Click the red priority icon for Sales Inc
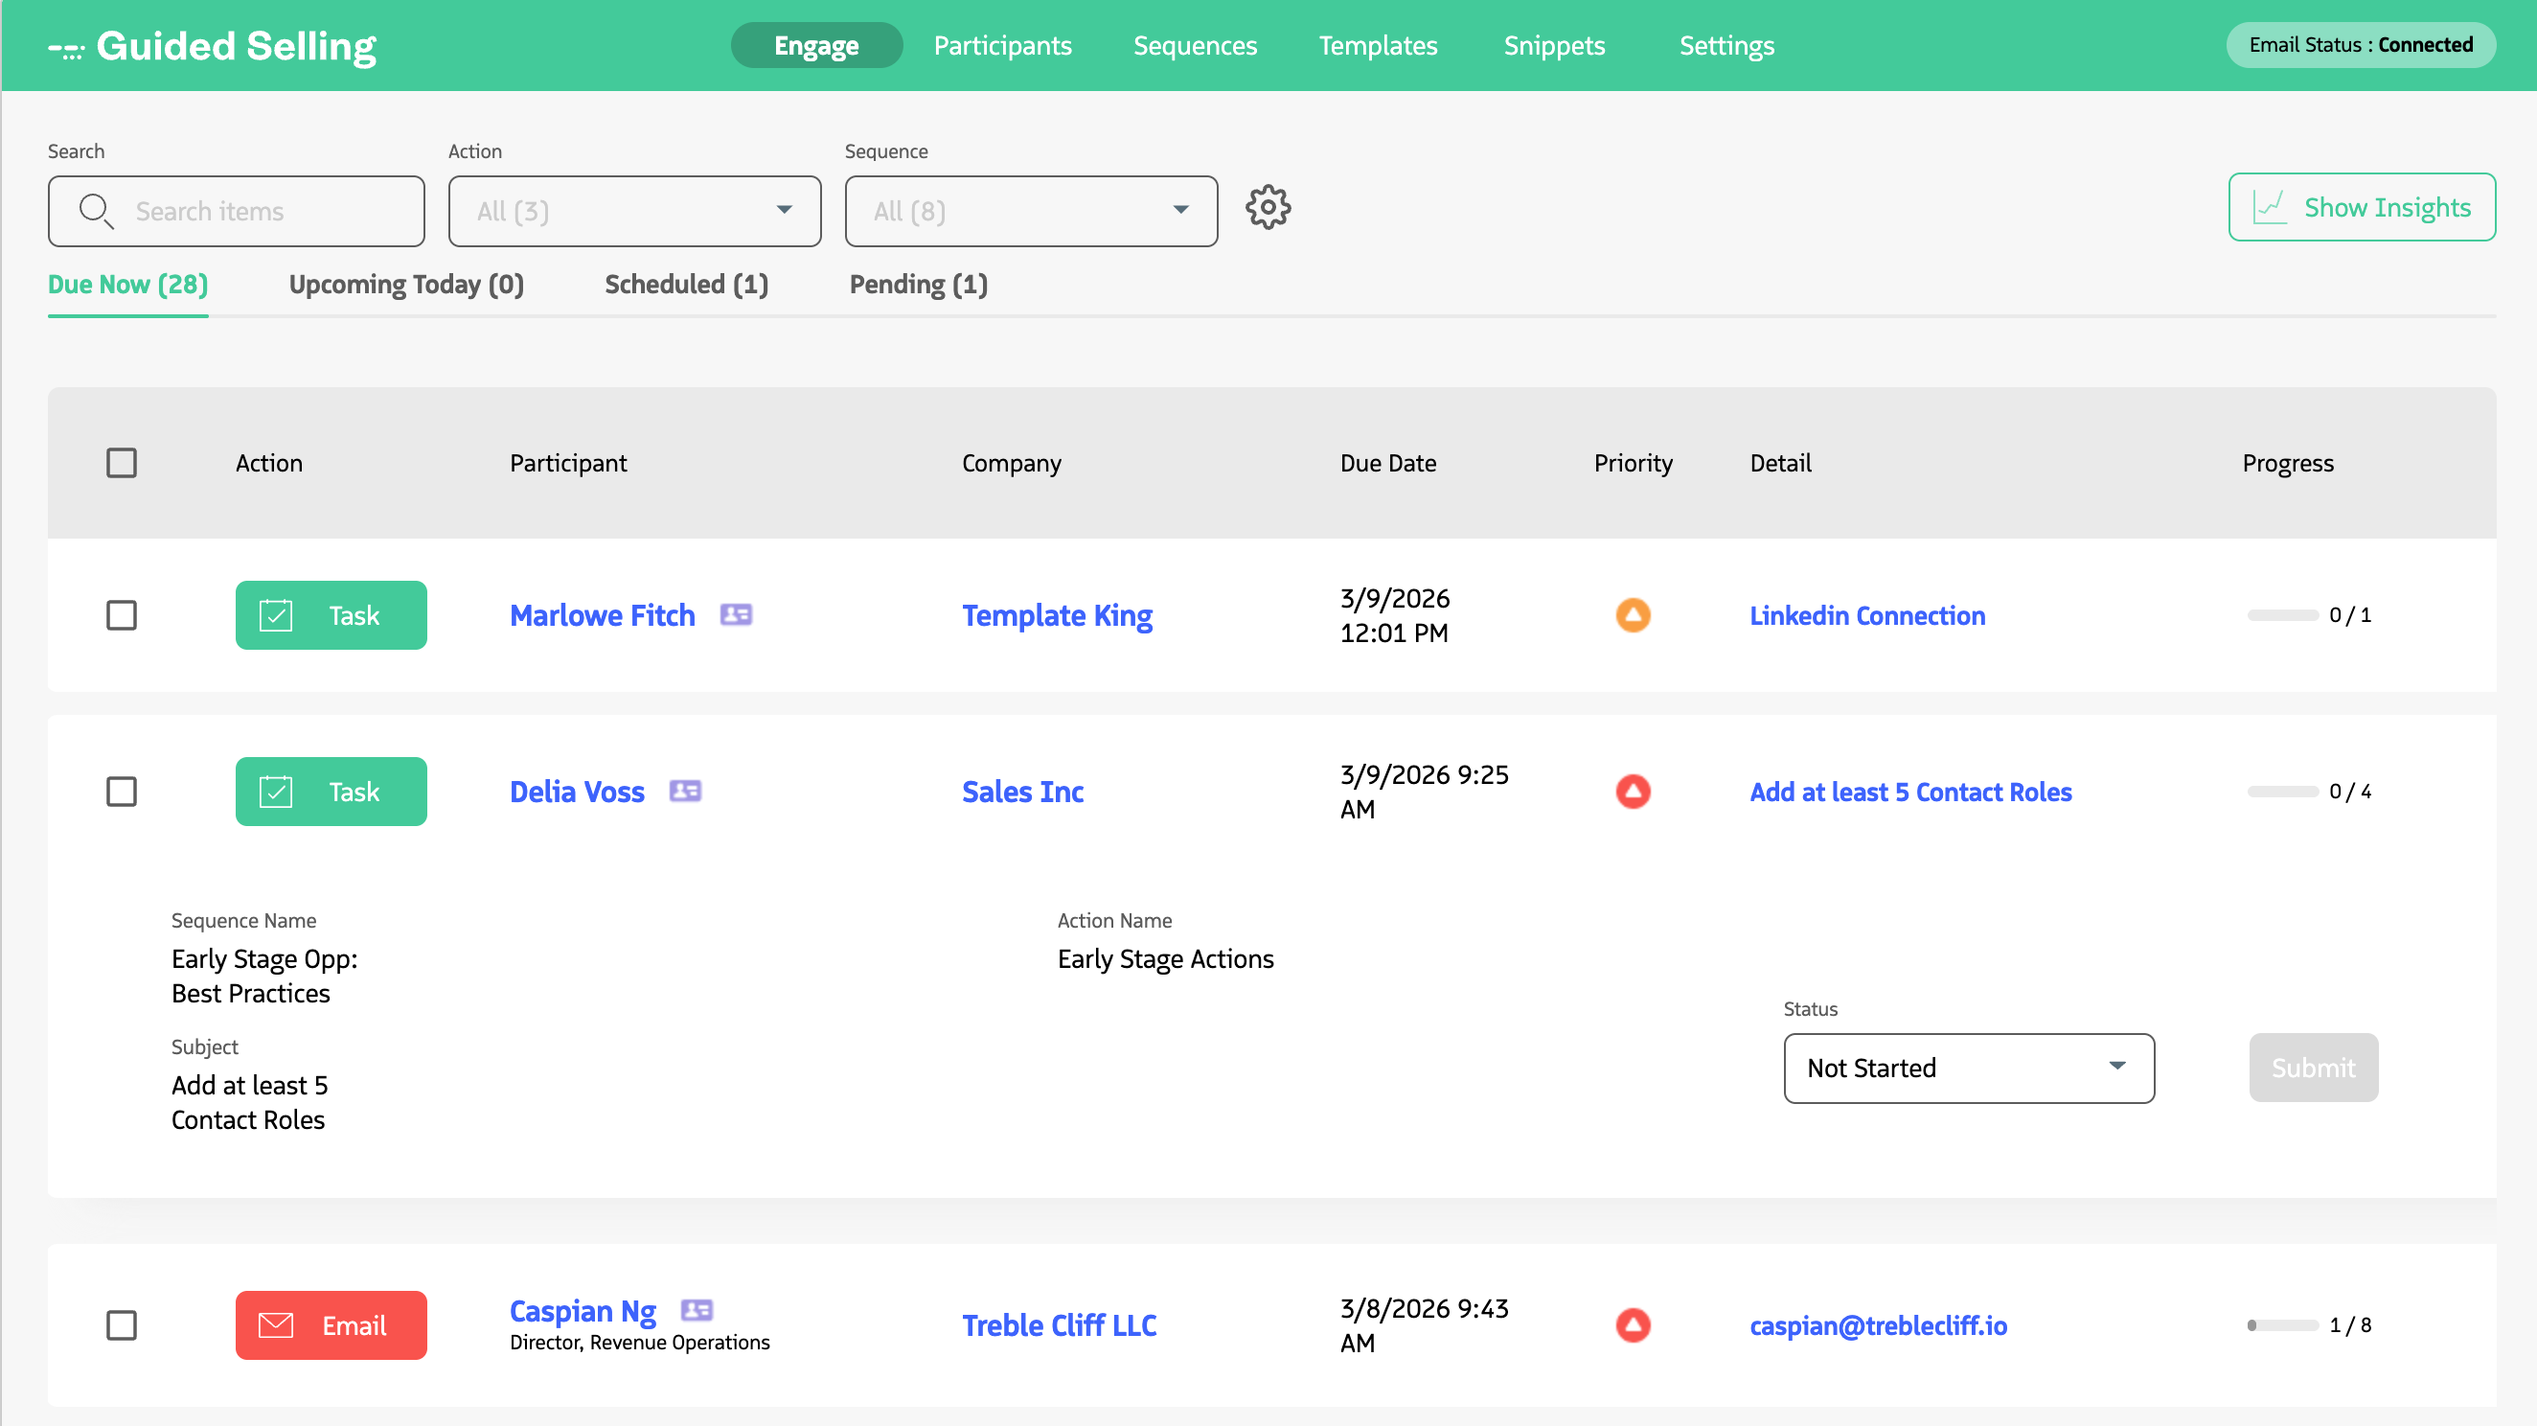 1633,790
